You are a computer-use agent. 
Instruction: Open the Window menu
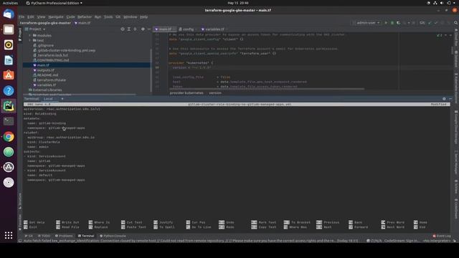point(131,17)
